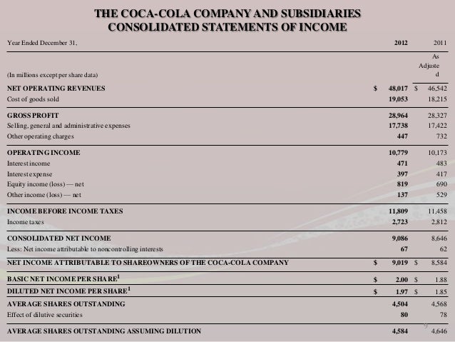The height and width of the screenshot is (342, 455).
Task: Click the Income Before Income Taxes label
Action: 65,211
